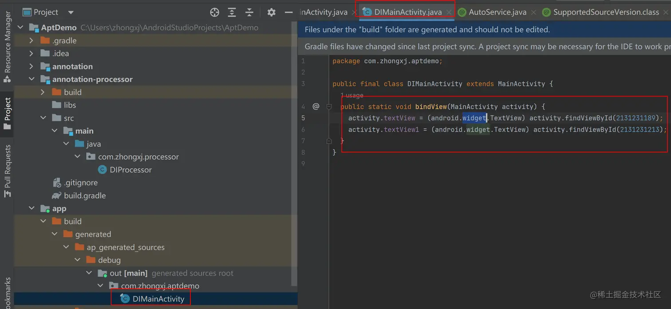This screenshot has height=309, width=671.
Task: Toggle the Project tool window side tab
Action: point(7,113)
